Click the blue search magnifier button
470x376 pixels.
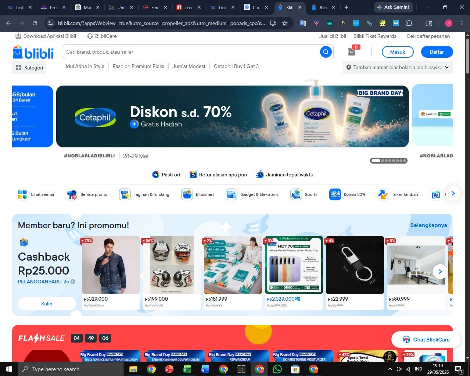pyautogui.click(x=326, y=52)
